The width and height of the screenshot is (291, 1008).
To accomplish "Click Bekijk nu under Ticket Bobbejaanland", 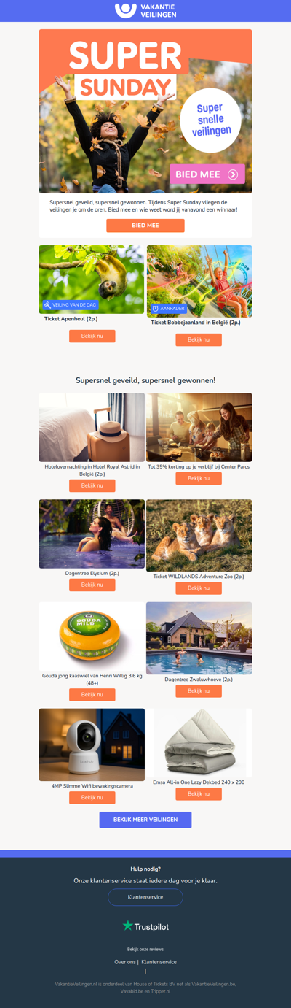I will pos(199,339).
